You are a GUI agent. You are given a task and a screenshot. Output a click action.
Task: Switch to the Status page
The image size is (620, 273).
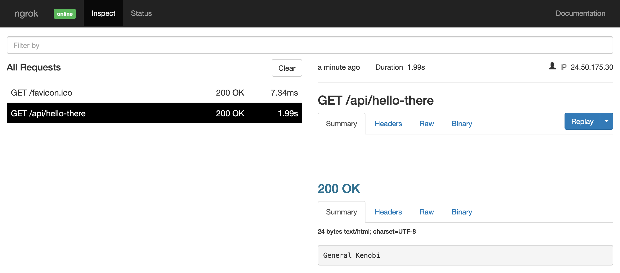tap(141, 13)
